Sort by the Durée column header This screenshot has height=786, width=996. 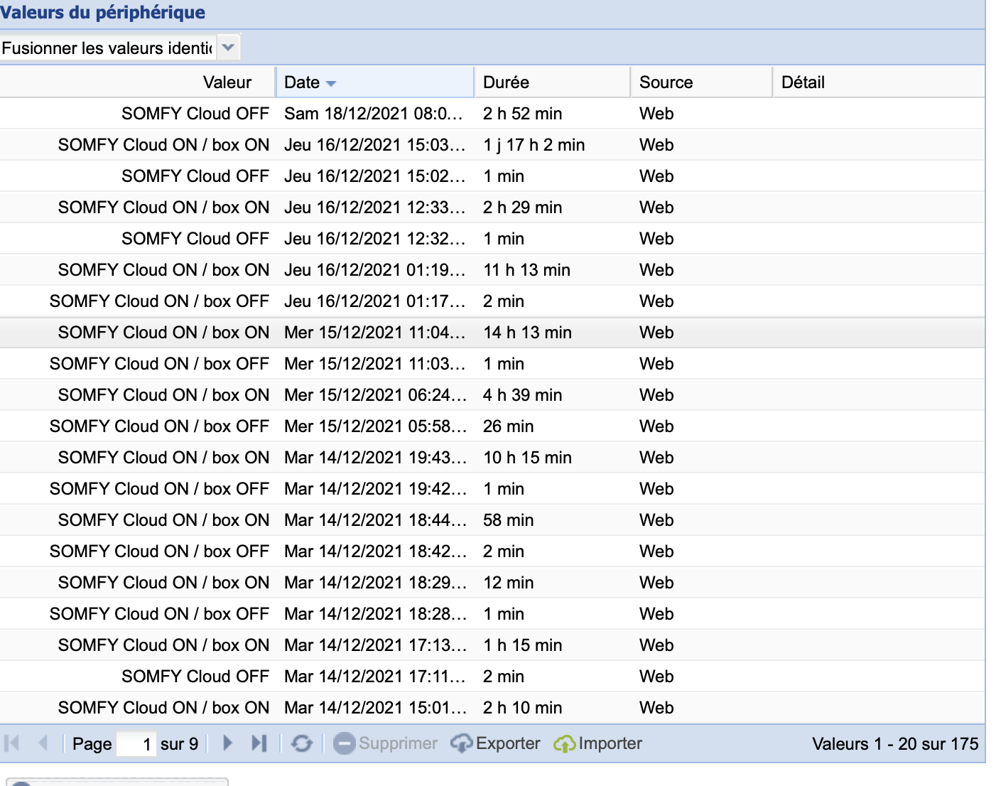coord(552,82)
